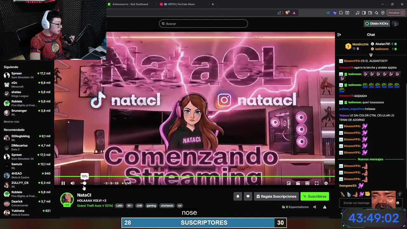Image resolution: width=407 pixels, height=229 pixels.
Task: Switch to XIPETA YouTube Music tab
Action: (x=181, y=4)
